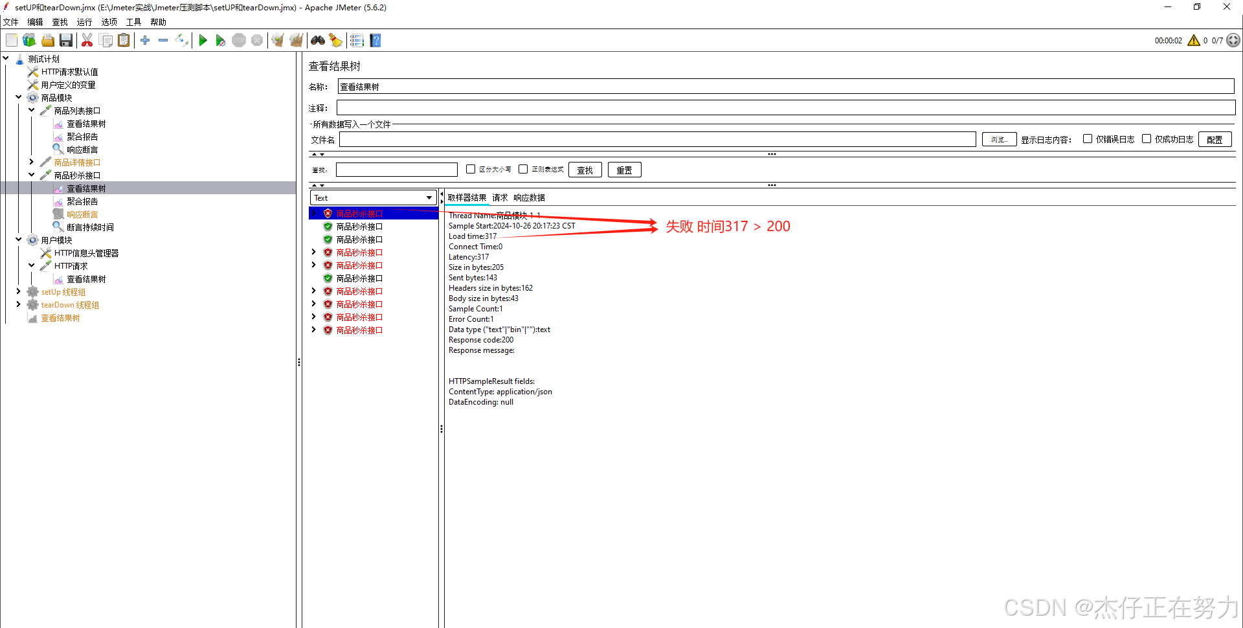Click the 重置 reset button
The height and width of the screenshot is (628, 1243).
pos(624,170)
